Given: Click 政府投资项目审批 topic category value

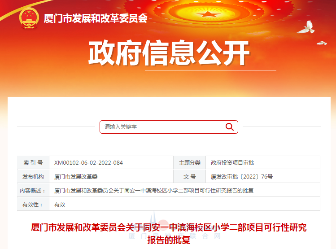Looking at the screenshot, I should point(232,163).
